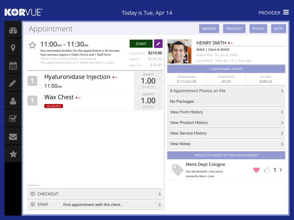The width and height of the screenshot is (294, 220).
Task: Expand the CHECKOUT comments chevron
Action: pos(160,194)
